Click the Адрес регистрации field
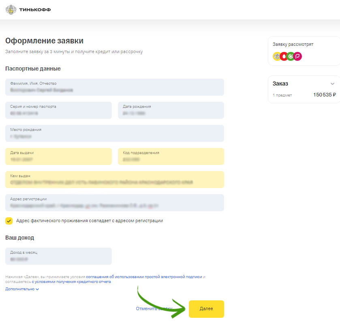Image resolution: width=340 pixels, height=332 pixels. pyautogui.click(x=114, y=203)
